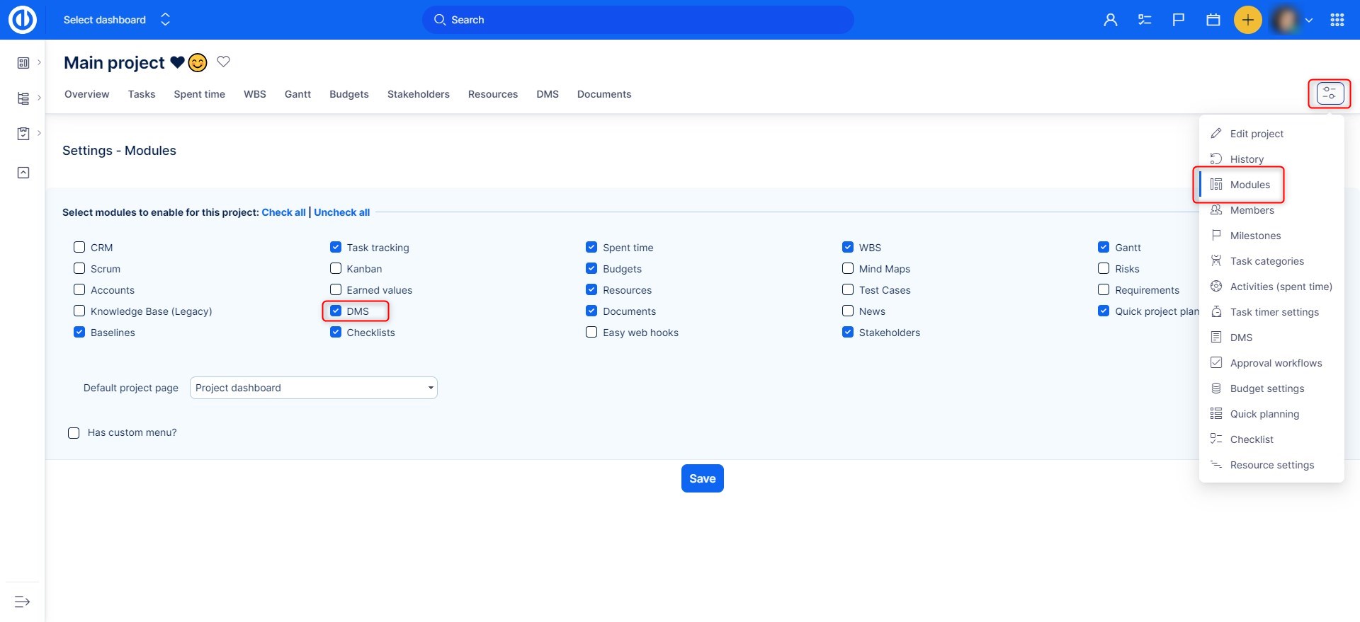Open the user avatar dropdown arrow
The width and height of the screenshot is (1360, 622).
1309,21
